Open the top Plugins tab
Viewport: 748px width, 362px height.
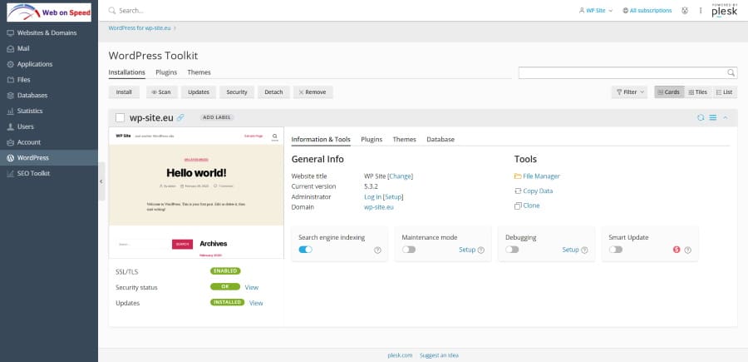pyautogui.click(x=166, y=72)
